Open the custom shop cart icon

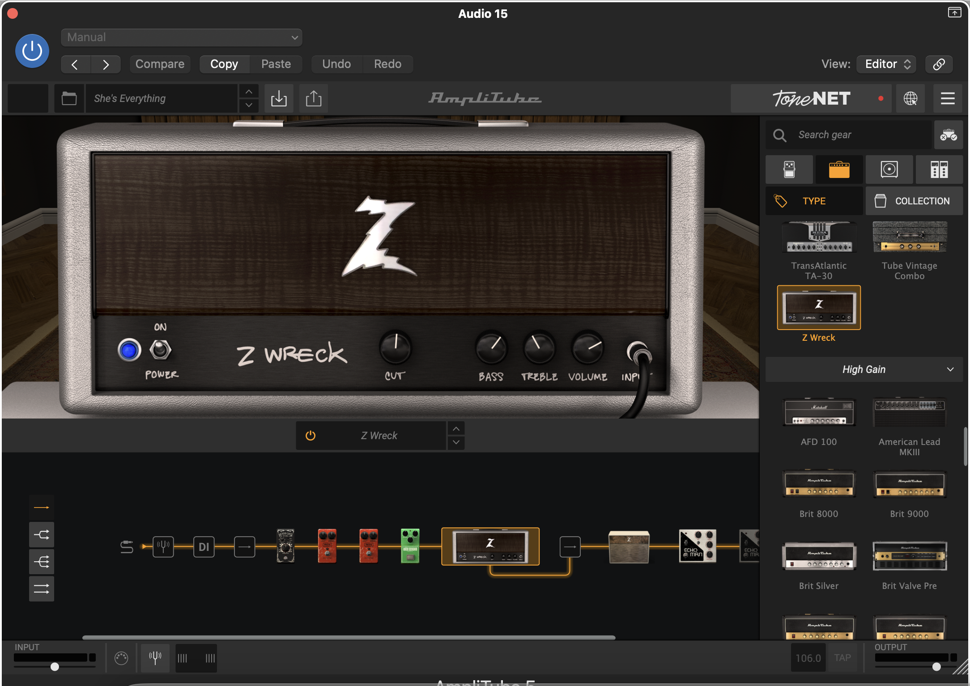pyautogui.click(x=948, y=135)
